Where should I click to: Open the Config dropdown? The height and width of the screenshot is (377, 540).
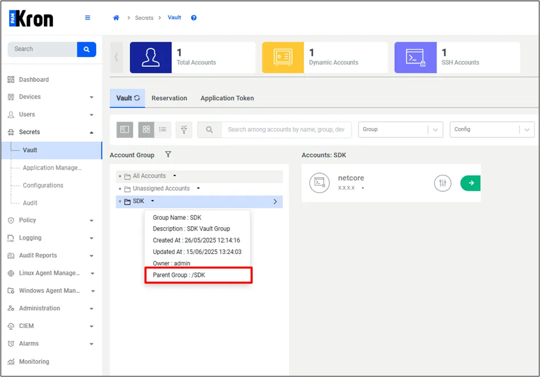(492, 130)
